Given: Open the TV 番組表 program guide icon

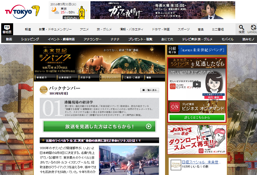Looking at the screenshot, I should pyautogui.click(x=7, y=29).
